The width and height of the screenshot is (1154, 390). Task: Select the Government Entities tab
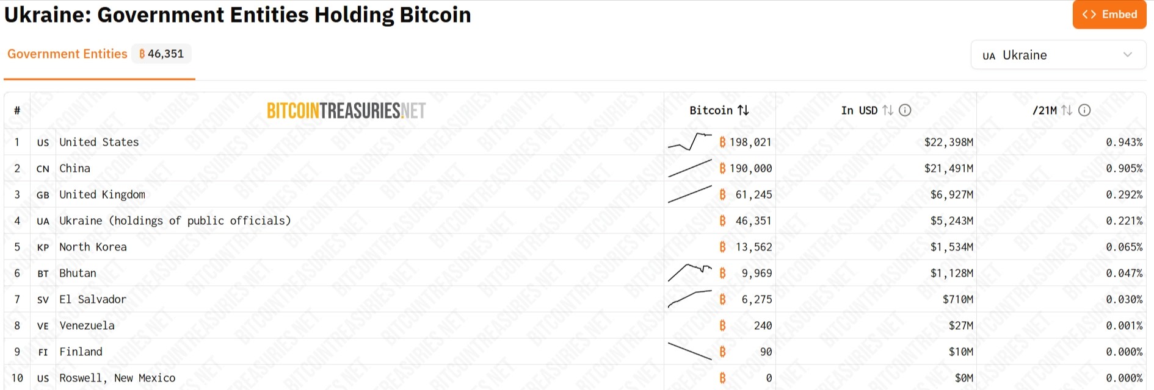67,54
